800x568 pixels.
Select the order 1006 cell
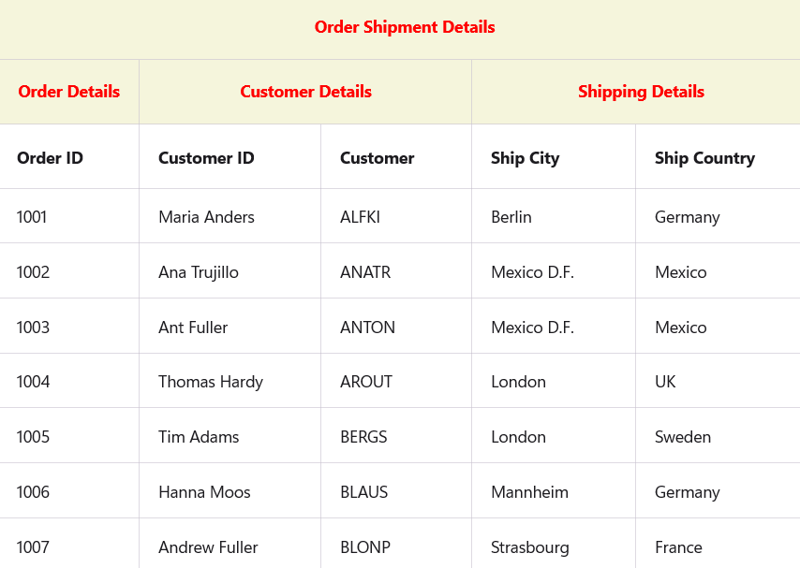(33, 492)
